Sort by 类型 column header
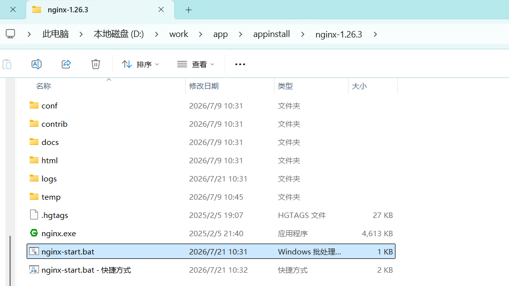Screen dimensions: 509x286 coord(285,86)
